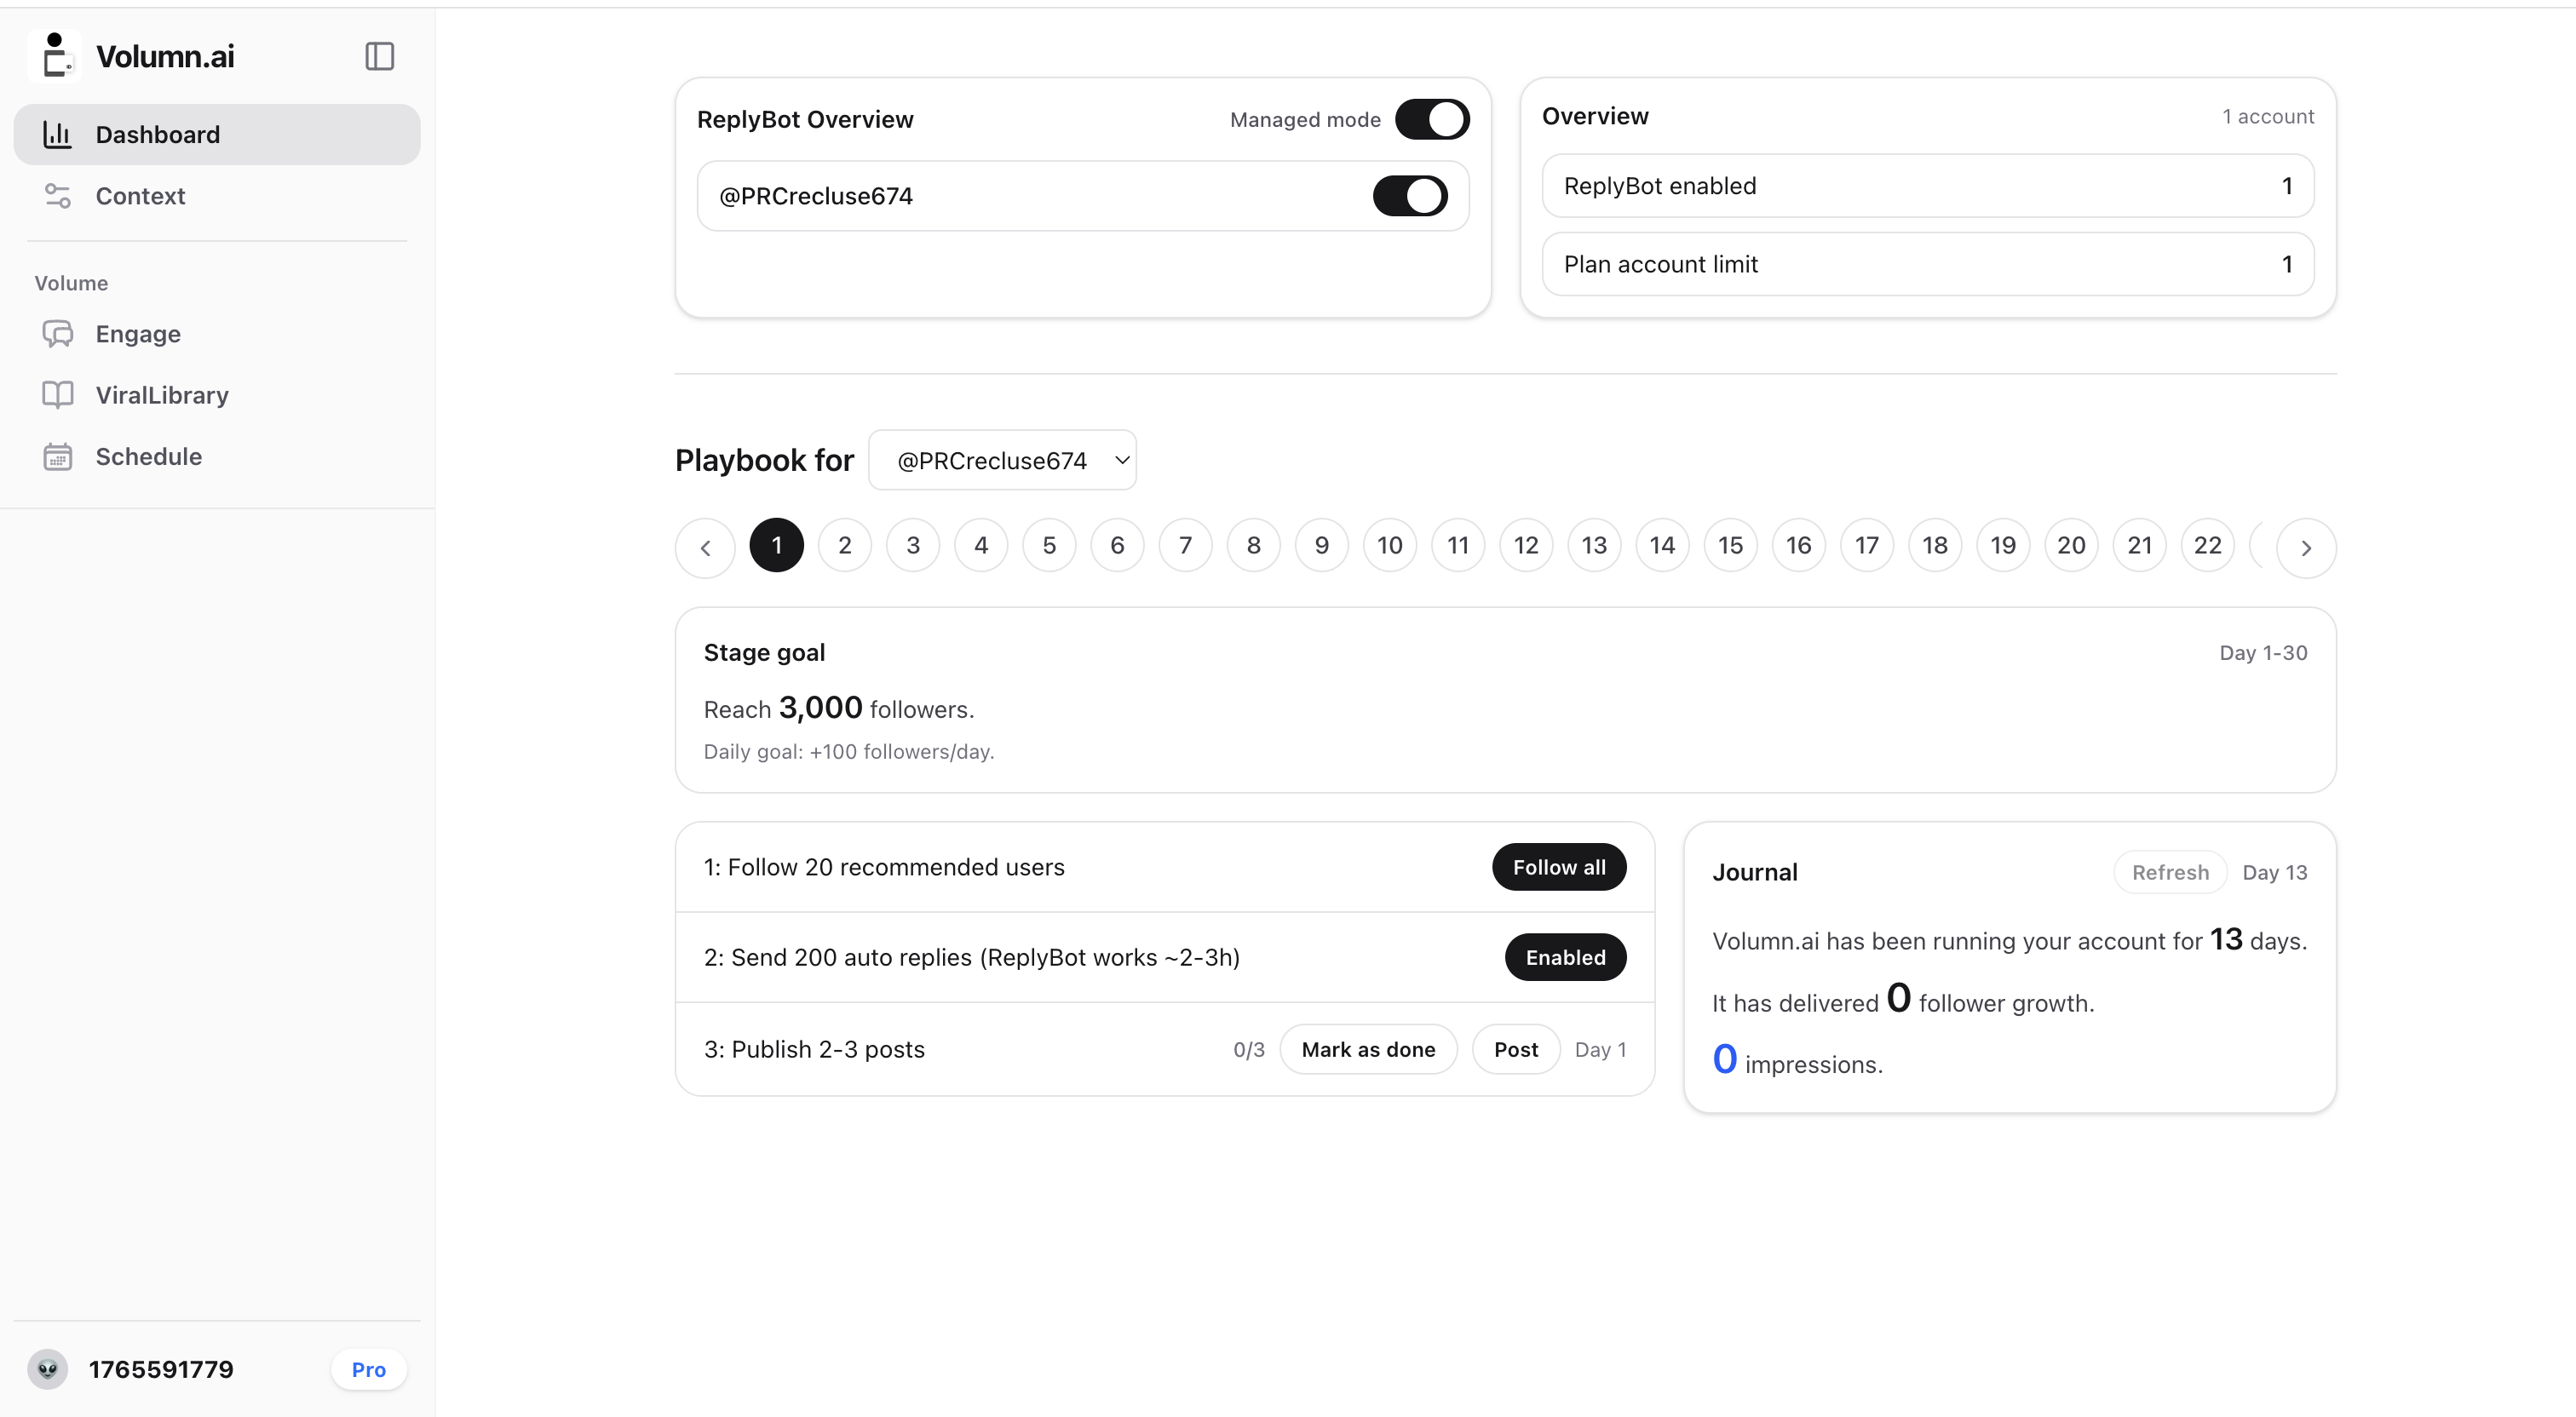Refresh the Journal panel

tap(2170, 872)
